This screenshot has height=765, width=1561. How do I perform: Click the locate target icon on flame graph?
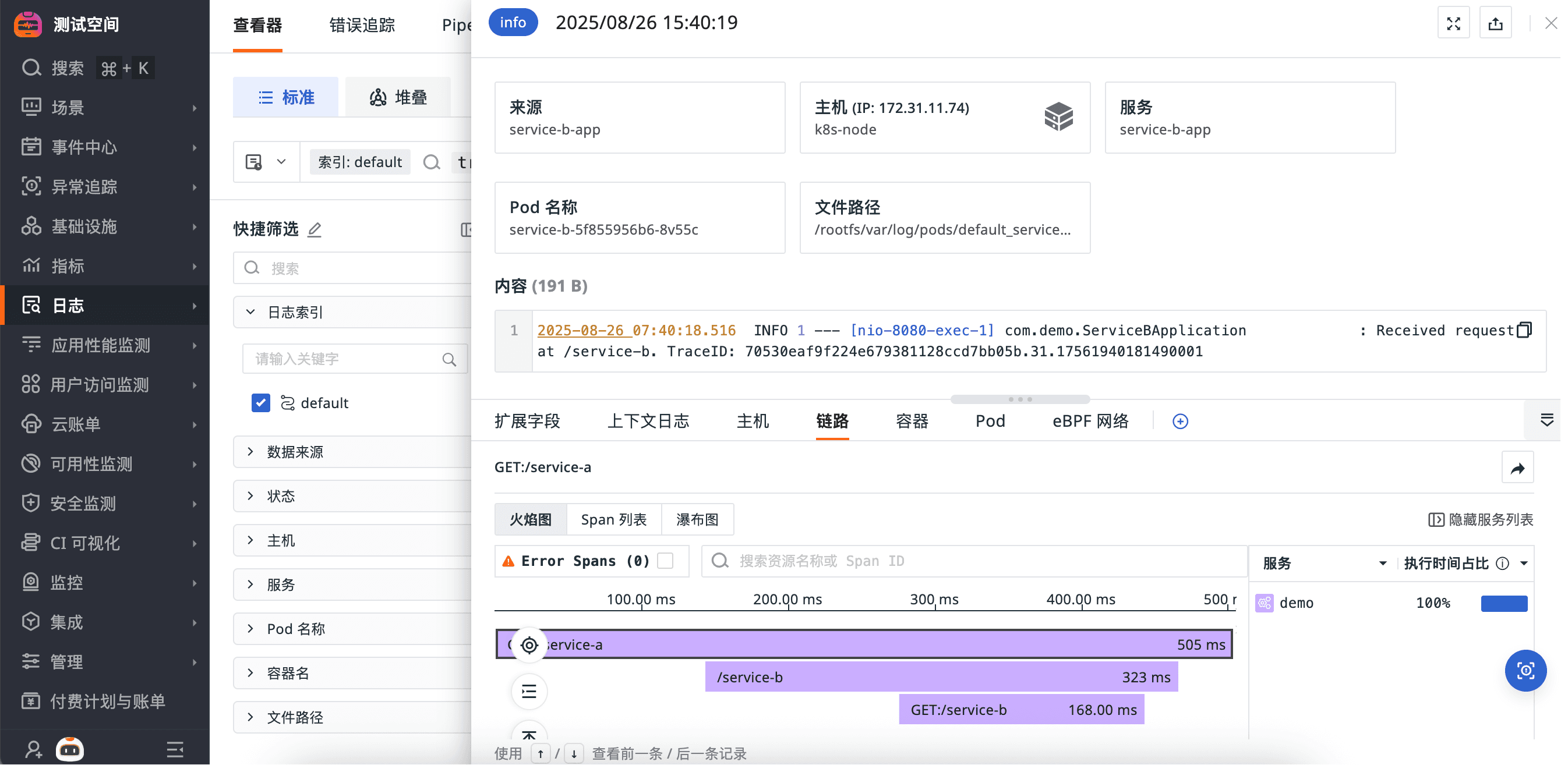[529, 645]
